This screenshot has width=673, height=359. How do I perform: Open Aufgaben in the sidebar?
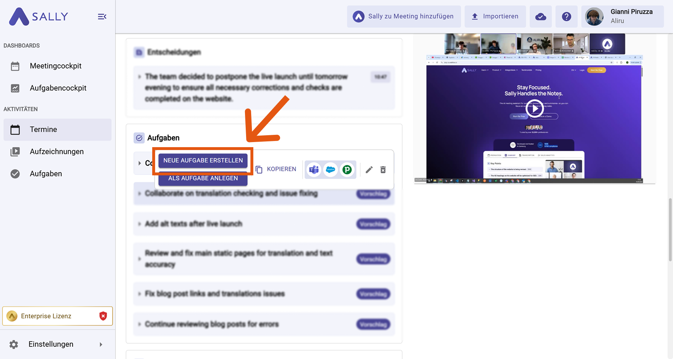(58, 174)
